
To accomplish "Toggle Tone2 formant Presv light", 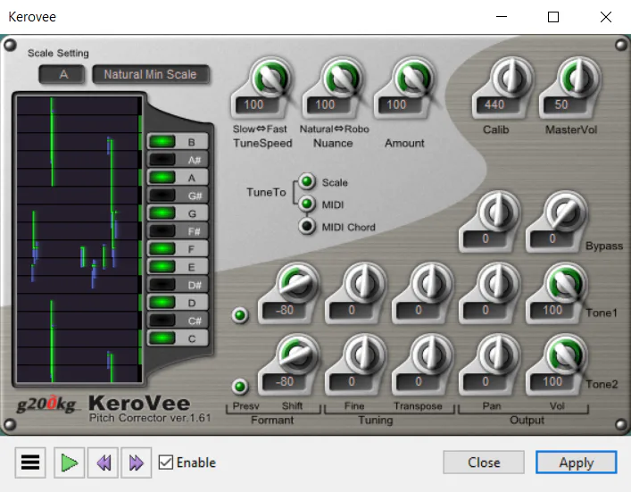I will point(240,387).
